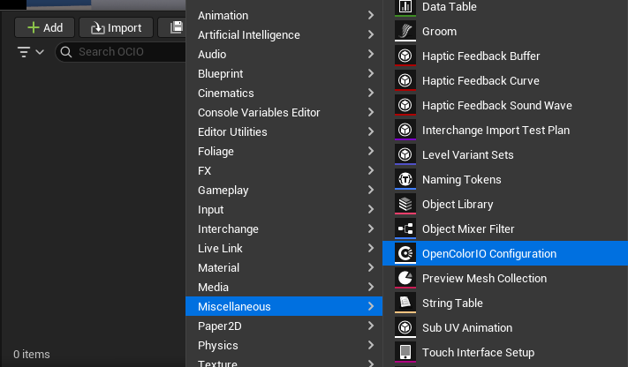Click the Preview Mesh Collection icon

(405, 278)
